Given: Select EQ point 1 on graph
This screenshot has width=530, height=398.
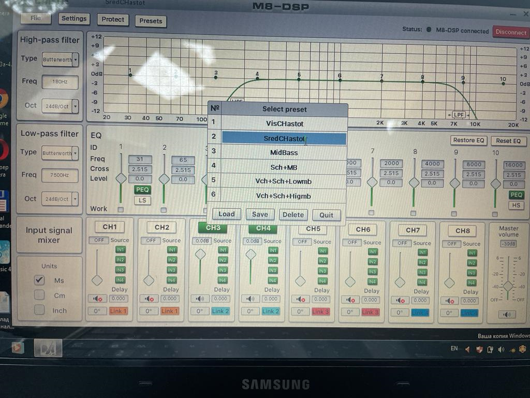Looking at the screenshot, I should click(130, 75).
